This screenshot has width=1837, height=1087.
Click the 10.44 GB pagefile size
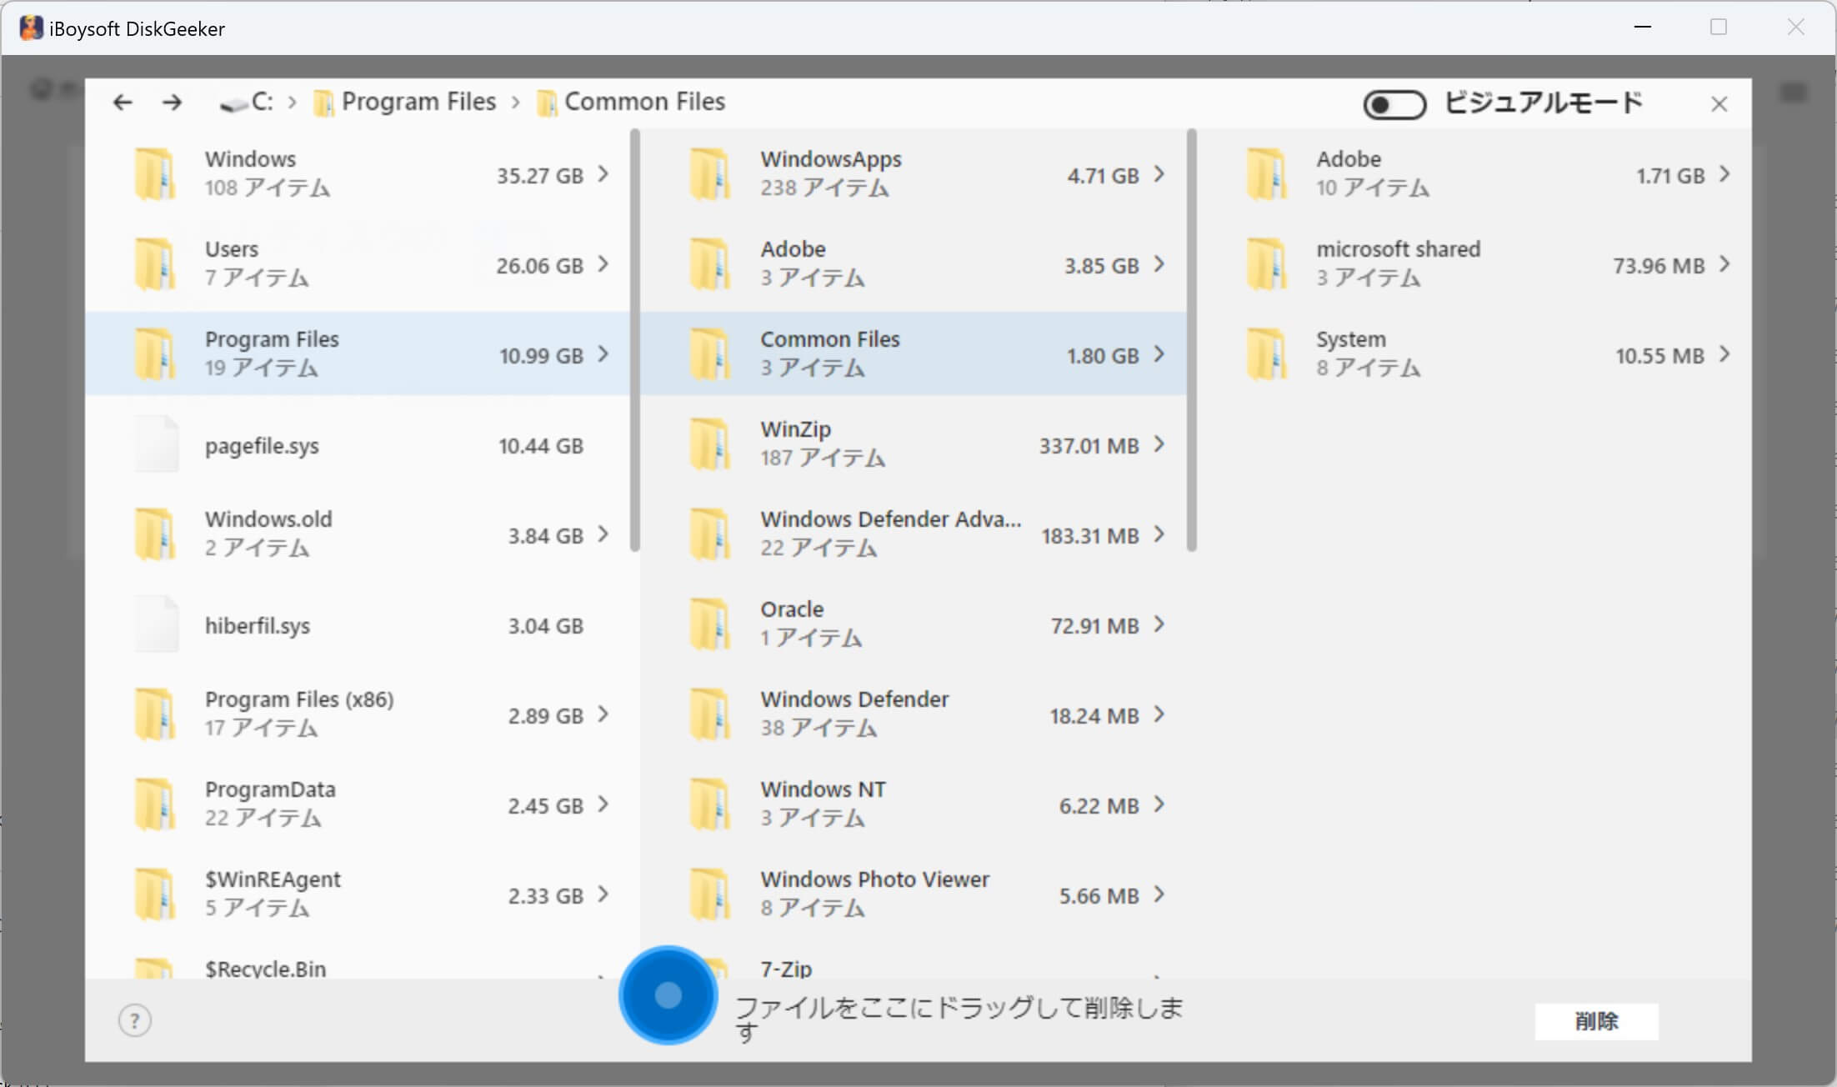(x=540, y=446)
